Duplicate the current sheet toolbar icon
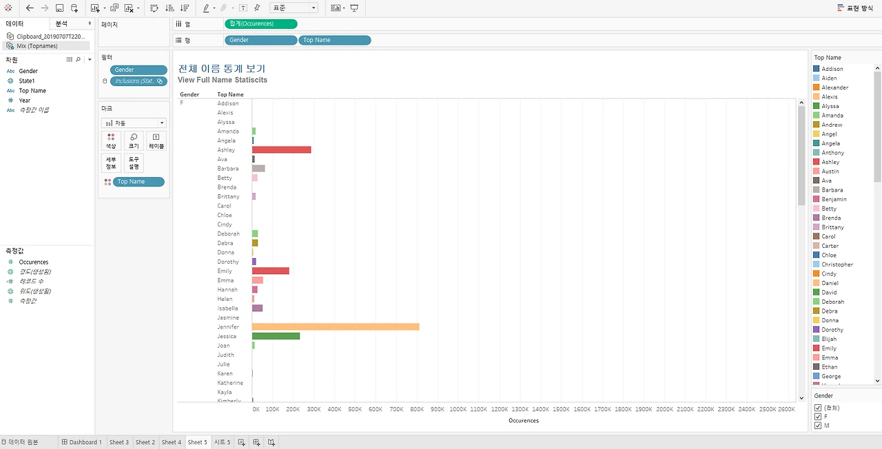This screenshot has width=882, height=449. [114, 8]
